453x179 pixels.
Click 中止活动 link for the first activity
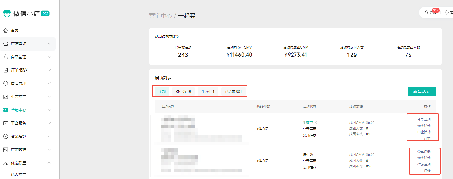[424, 132]
